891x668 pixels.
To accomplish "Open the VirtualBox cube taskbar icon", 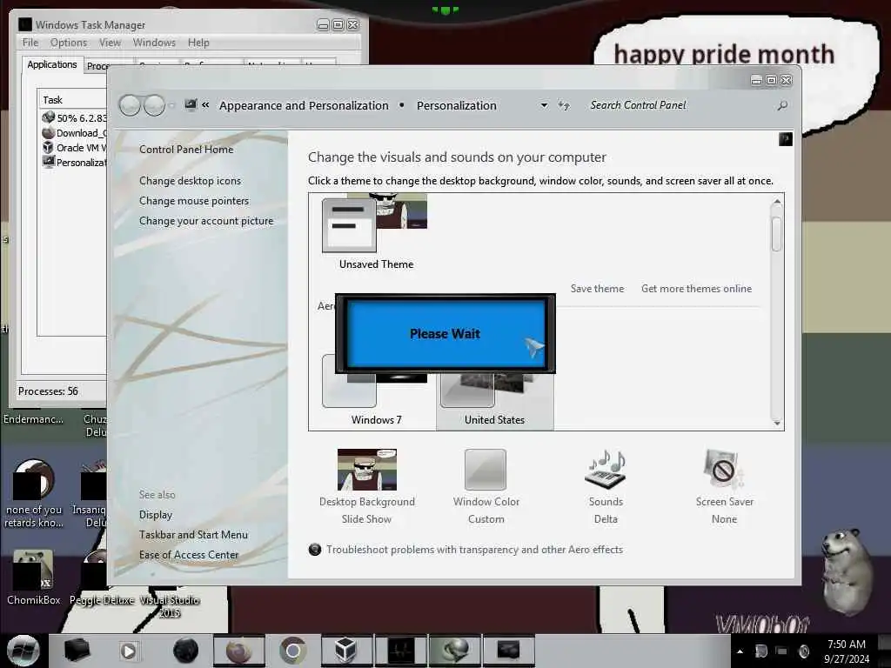I will pyautogui.click(x=345, y=651).
